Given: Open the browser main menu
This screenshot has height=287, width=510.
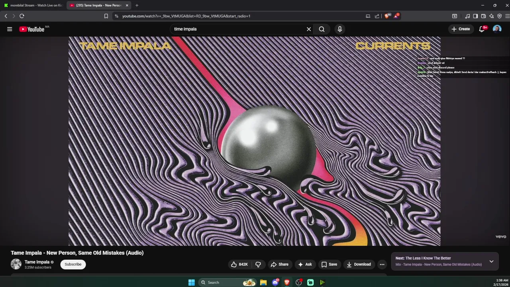Looking at the screenshot, I should tap(507, 16).
